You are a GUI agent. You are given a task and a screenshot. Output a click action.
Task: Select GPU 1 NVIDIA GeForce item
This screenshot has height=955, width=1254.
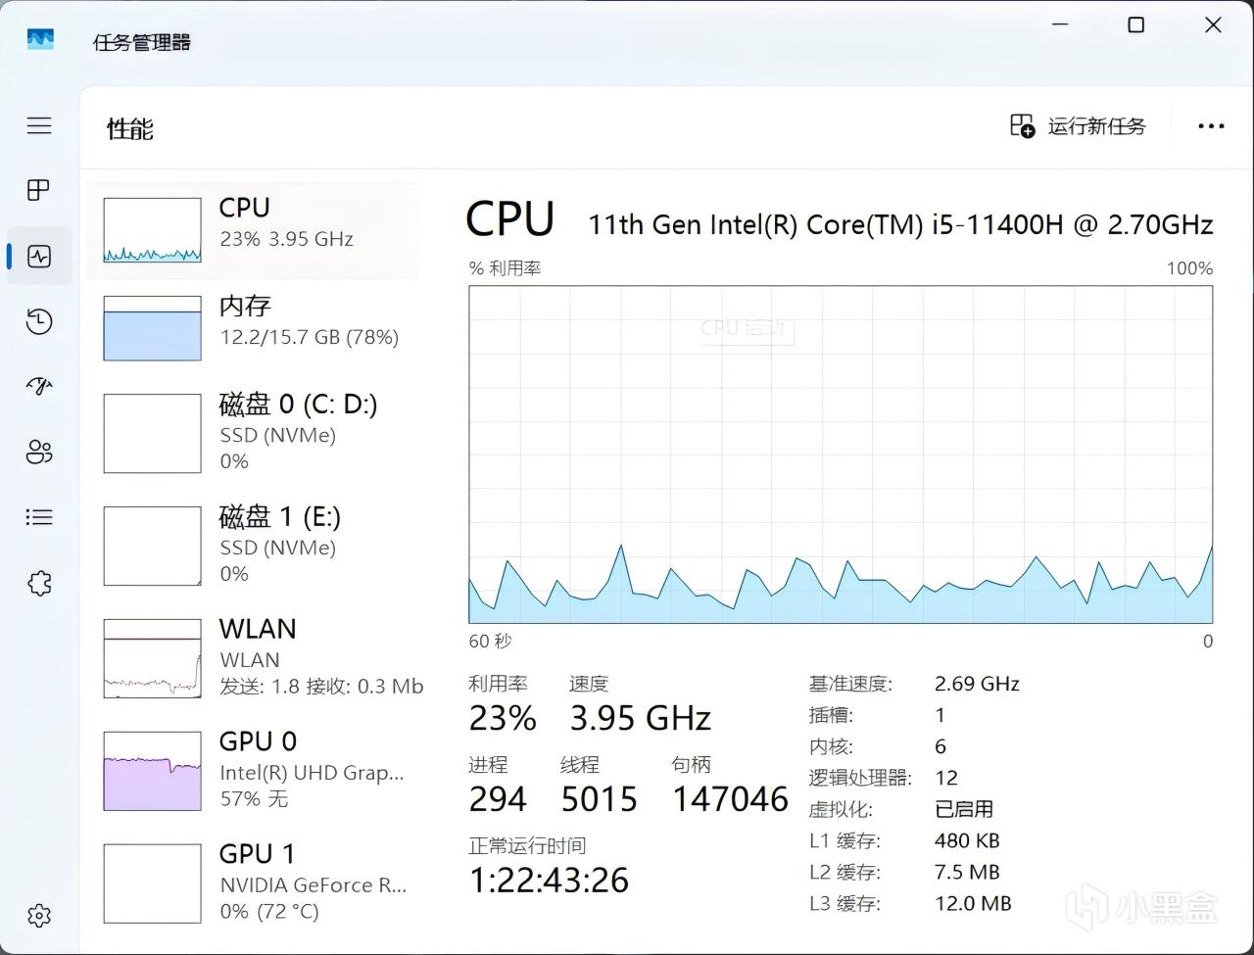[x=253, y=883]
